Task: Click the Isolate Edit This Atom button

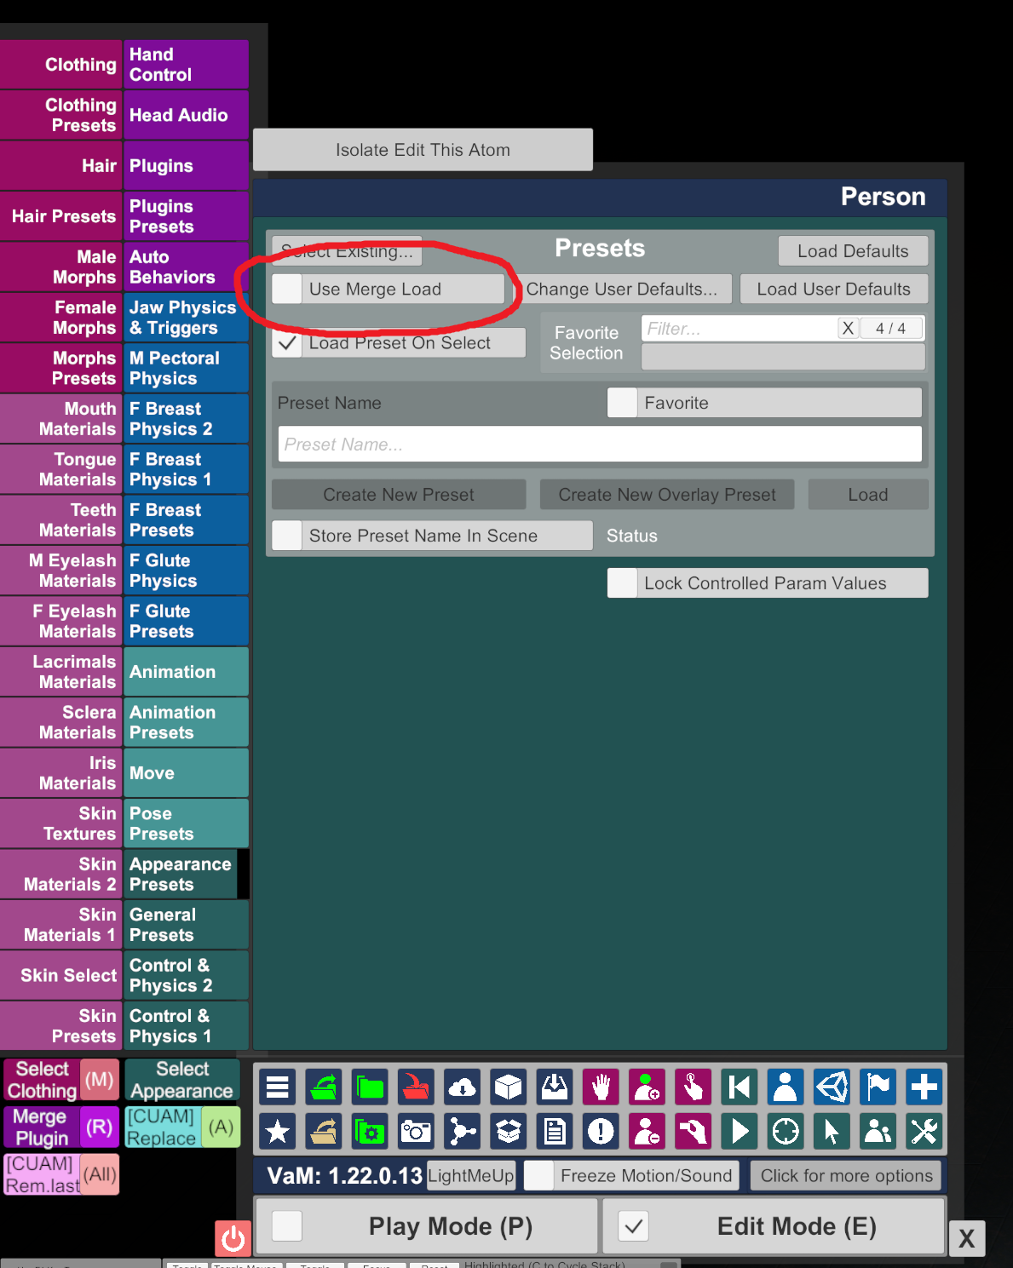Action: pos(423,150)
